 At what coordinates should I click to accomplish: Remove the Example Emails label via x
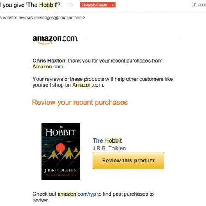tap(112, 5)
